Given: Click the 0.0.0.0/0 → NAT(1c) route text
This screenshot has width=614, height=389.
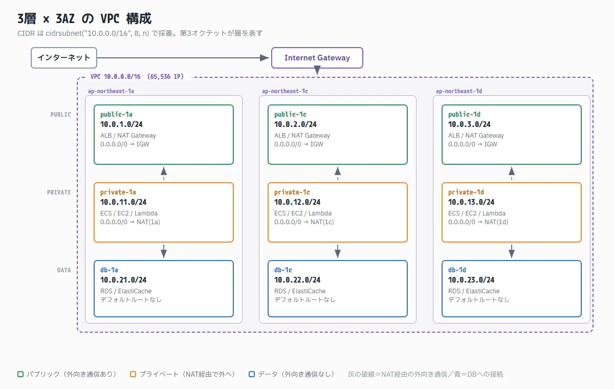Looking at the screenshot, I should click(304, 222).
